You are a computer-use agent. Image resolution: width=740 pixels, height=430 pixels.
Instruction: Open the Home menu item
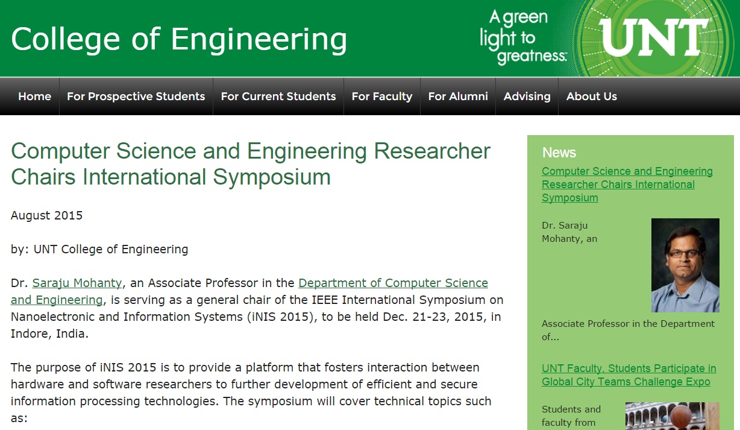click(x=34, y=96)
